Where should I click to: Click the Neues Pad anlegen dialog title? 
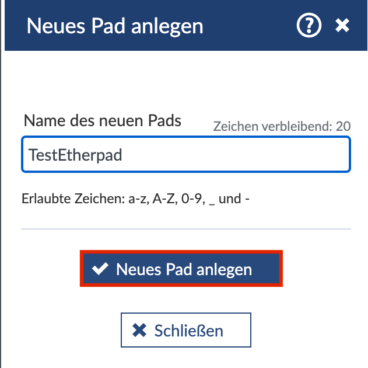click(115, 26)
